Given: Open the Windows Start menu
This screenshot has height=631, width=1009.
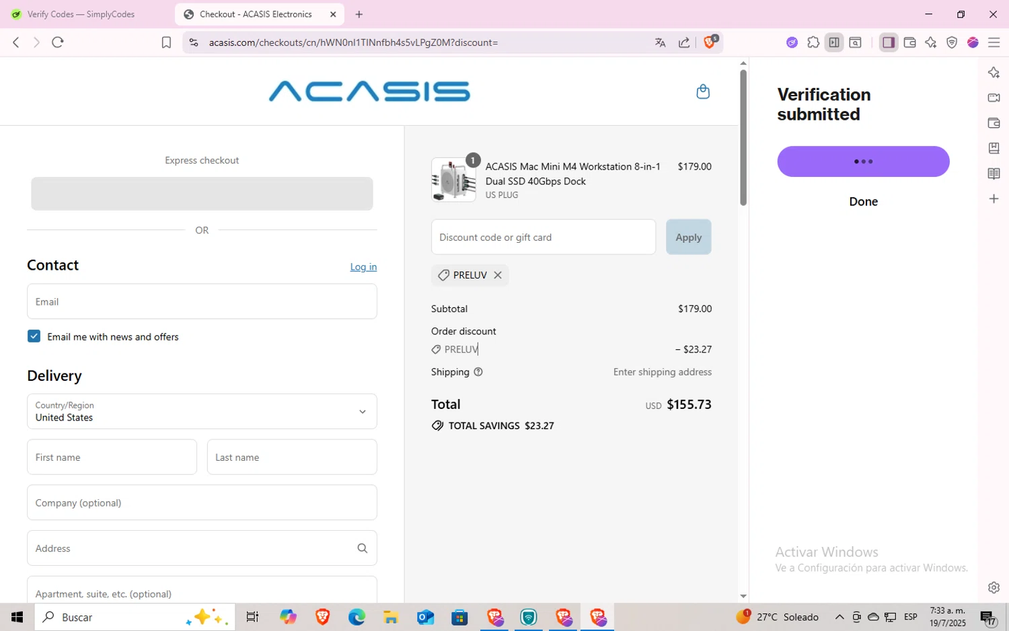Looking at the screenshot, I should 17,617.
